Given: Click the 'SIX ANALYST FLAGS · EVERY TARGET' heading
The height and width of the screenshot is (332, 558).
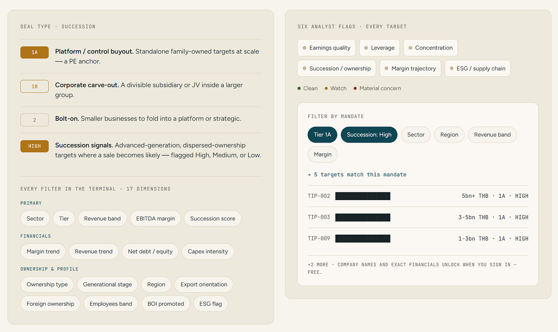Looking at the screenshot, I should [352, 26].
